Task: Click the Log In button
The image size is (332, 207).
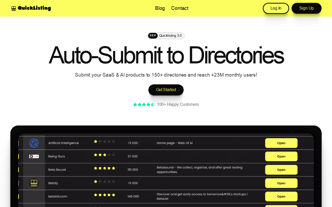Action: 276,8
